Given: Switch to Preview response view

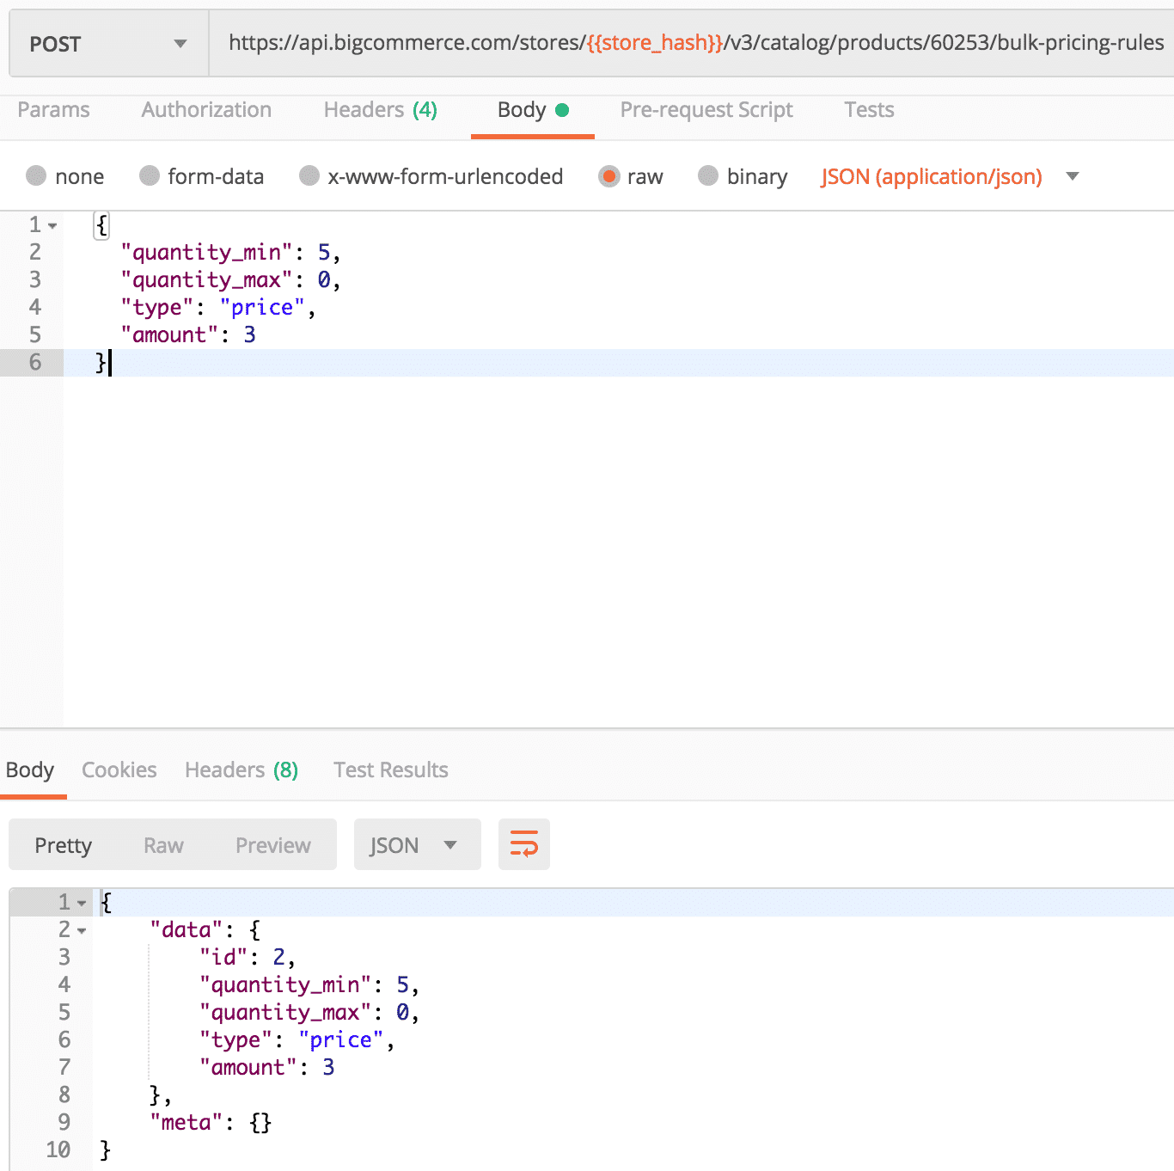Looking at the screenshot, I should (272, 845).
